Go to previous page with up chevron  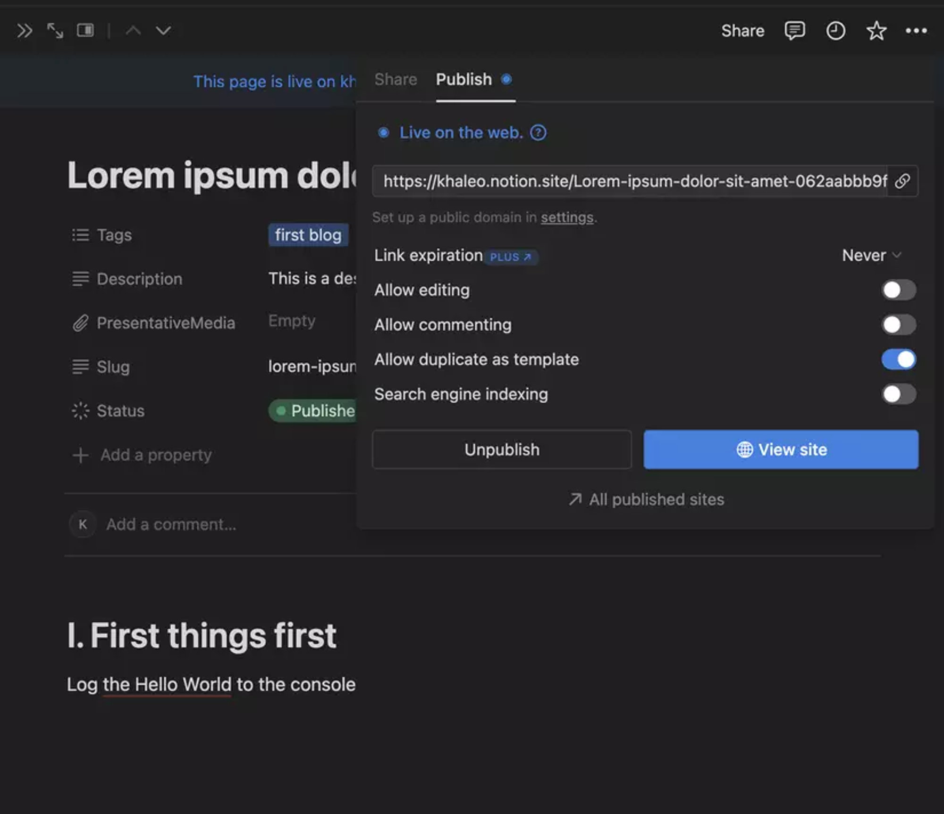pos(134,31)
